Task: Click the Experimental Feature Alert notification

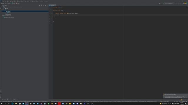Action: click(175, 96)
